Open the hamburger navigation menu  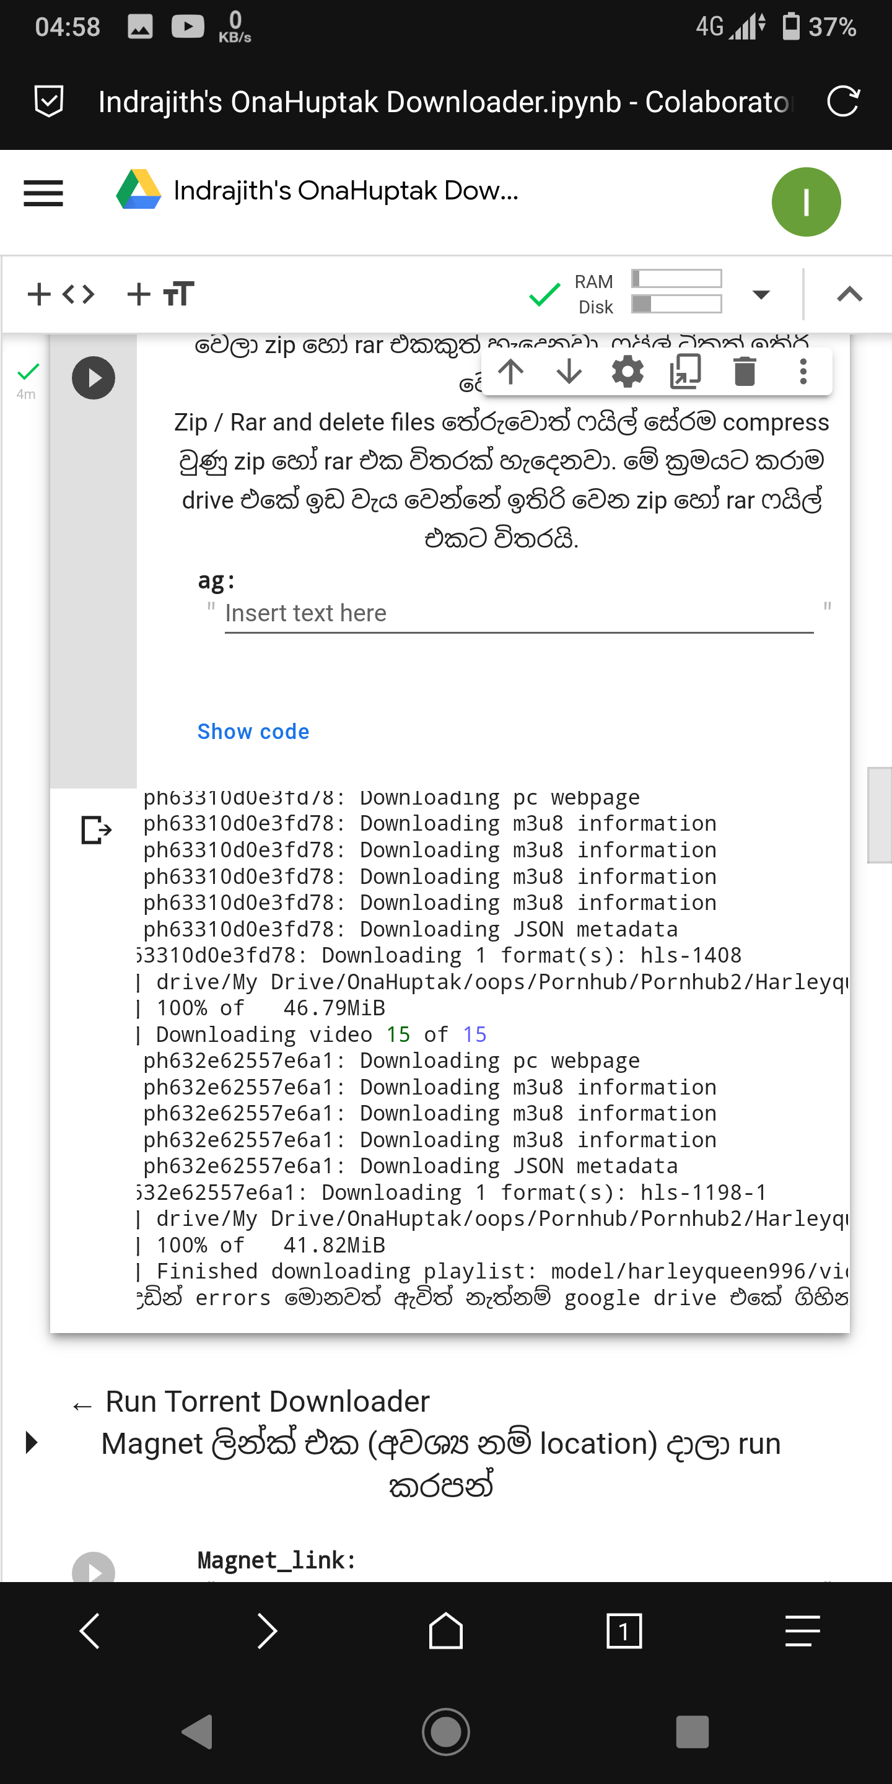pyautogui.click(x=43, y=193)
